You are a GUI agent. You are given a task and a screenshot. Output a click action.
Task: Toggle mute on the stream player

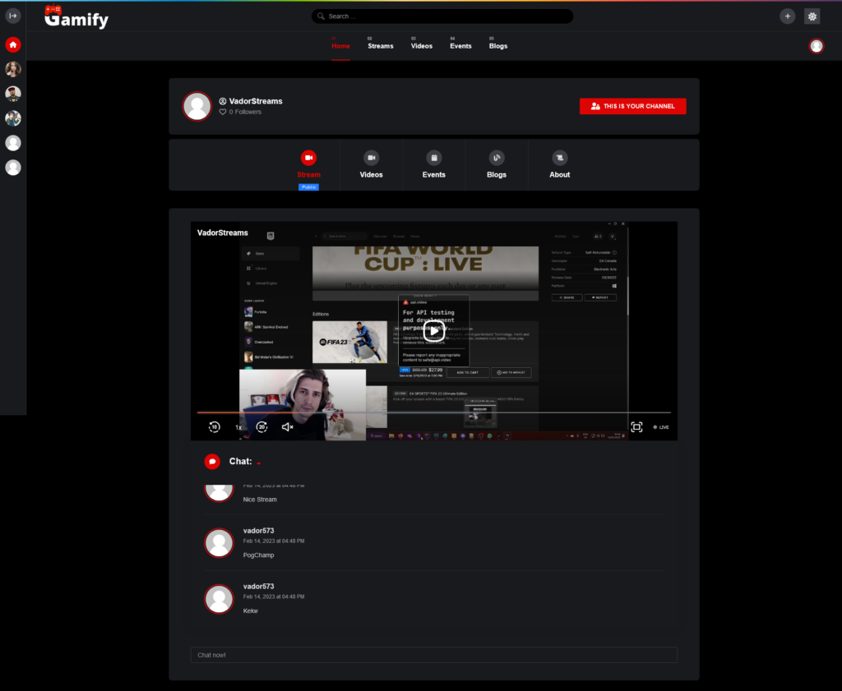coord(287,427)
